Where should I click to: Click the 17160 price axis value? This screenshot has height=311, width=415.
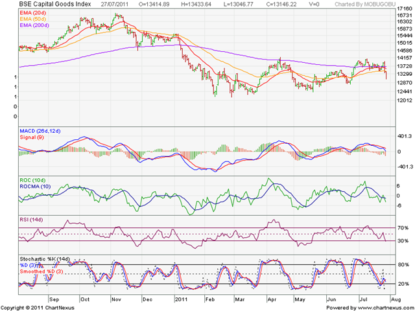click(405, 9)
